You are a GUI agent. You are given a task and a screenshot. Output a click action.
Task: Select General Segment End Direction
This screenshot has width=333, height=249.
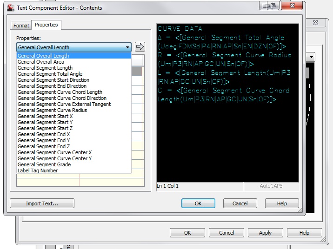pyautogui.click(x=73, y=86)
